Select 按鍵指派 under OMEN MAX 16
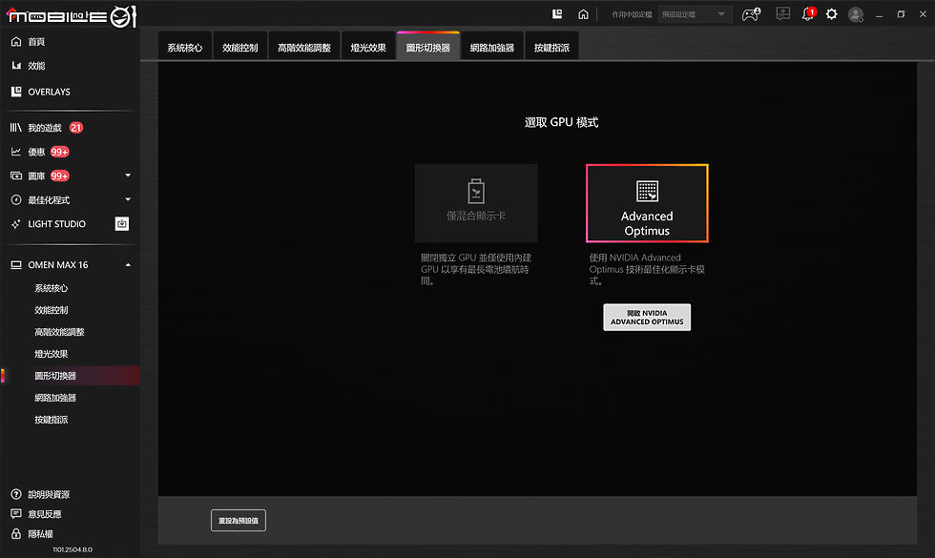The width and height of the screenshot is (935, 558). tap(52, 420)
